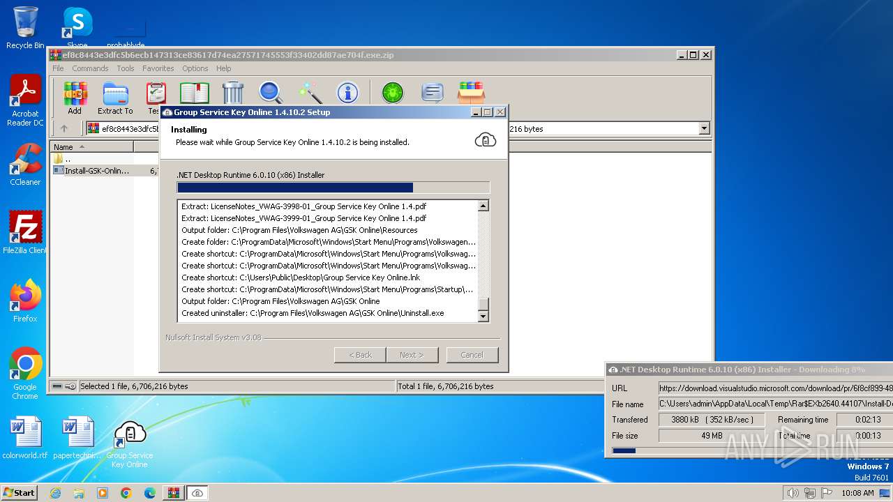Open the Recycle Bin desktop icon
The width and height of the screenshot is (893, 502).
coord(25,28)
